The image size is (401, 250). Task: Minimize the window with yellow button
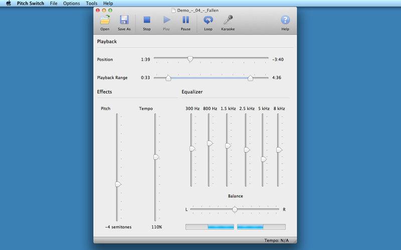click(x=104, y=10)
